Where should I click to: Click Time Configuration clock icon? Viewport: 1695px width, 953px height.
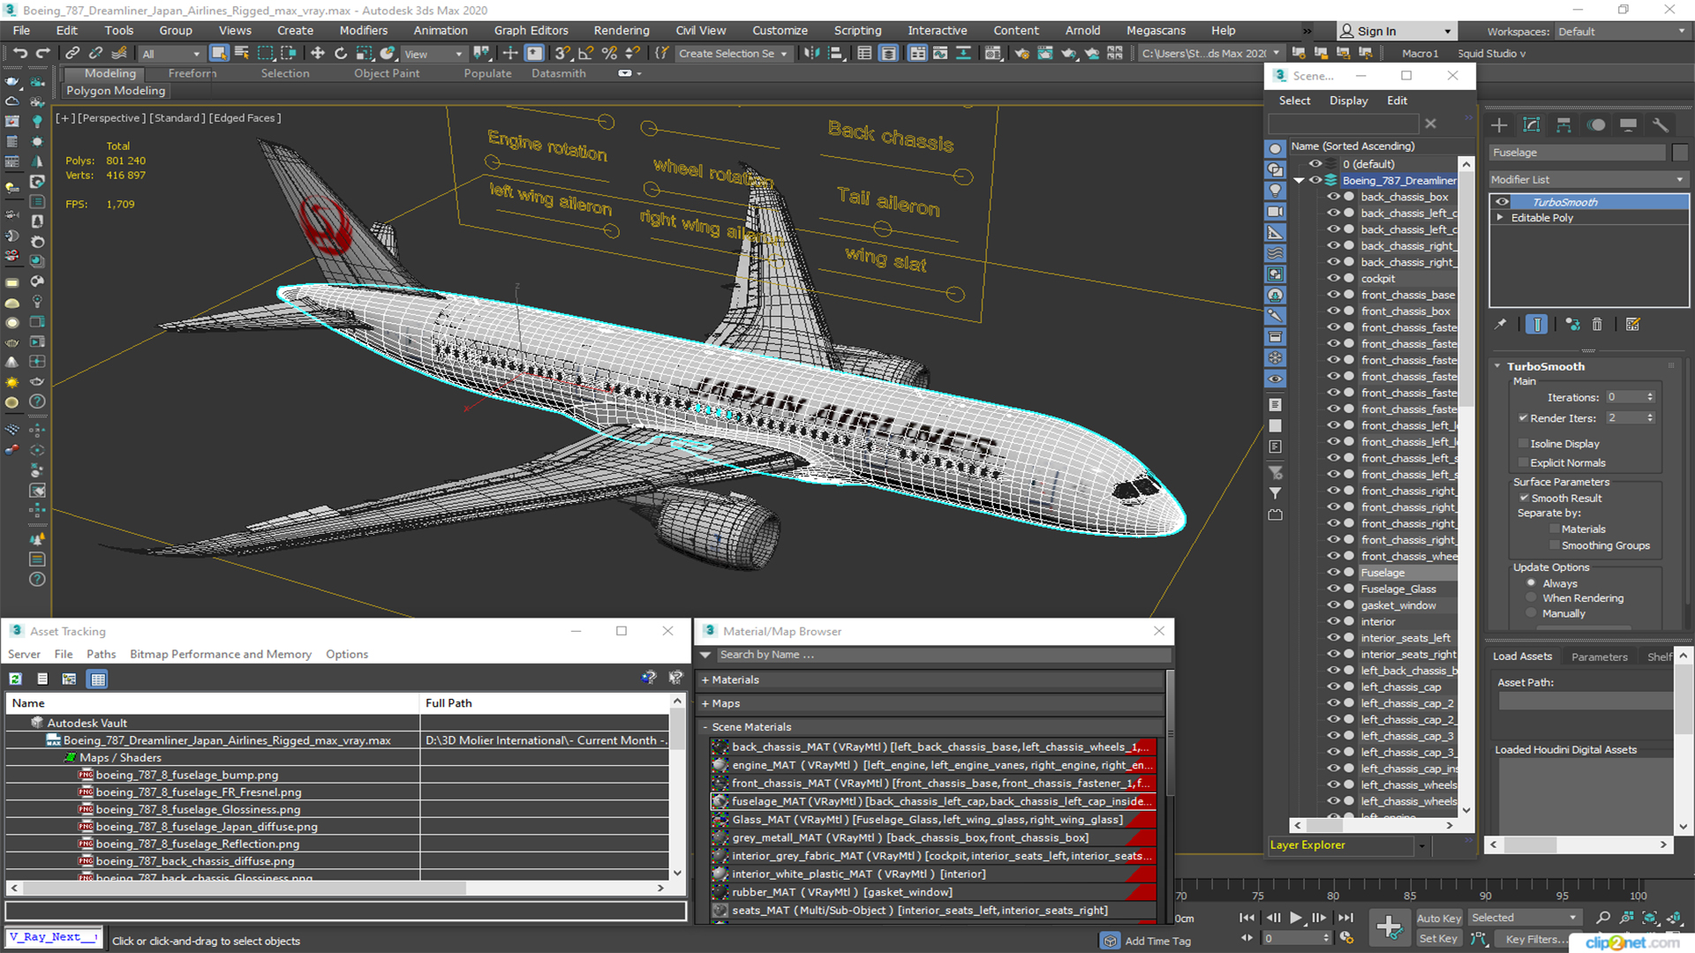(1346, 938)
